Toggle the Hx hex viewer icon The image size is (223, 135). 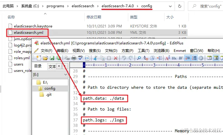(x=174, y=58)
